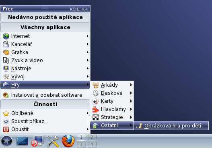Click the Ostatní menu label

tap(109, 125)
